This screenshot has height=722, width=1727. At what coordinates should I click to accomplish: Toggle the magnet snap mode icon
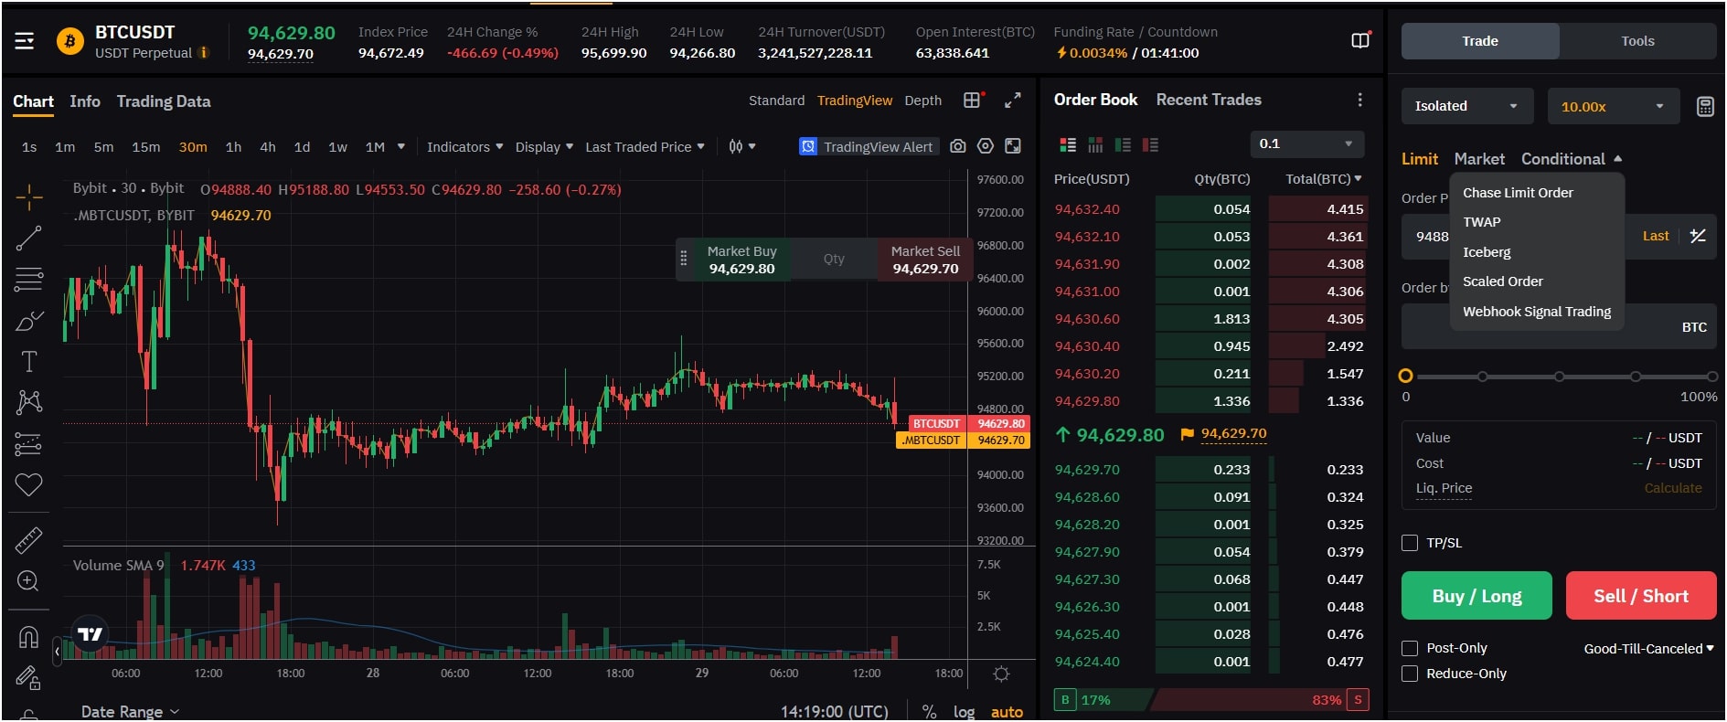click(x=28, y=637)
